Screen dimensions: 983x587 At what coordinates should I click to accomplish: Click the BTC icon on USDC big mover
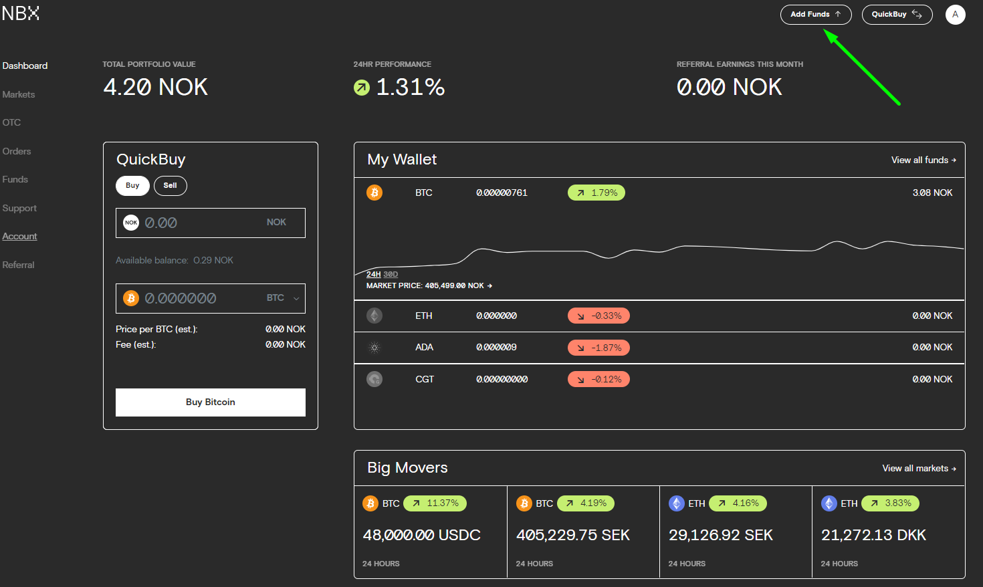click(370, 503)
